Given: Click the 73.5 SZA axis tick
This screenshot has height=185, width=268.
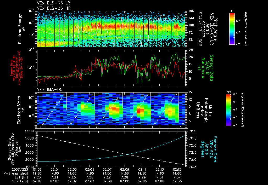Looking at the screenshot, I should click(192, 152).
